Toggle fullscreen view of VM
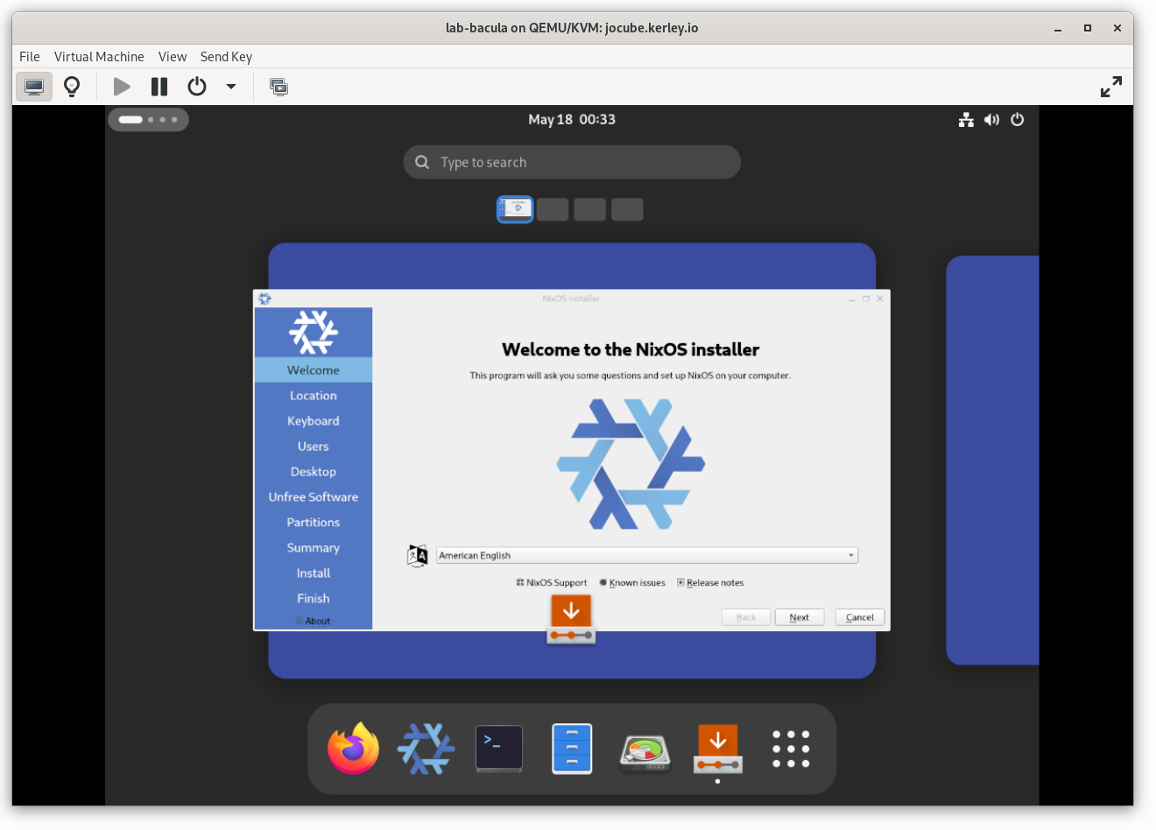Viewport: 1156px width, 830px height. click(1111, 87)
